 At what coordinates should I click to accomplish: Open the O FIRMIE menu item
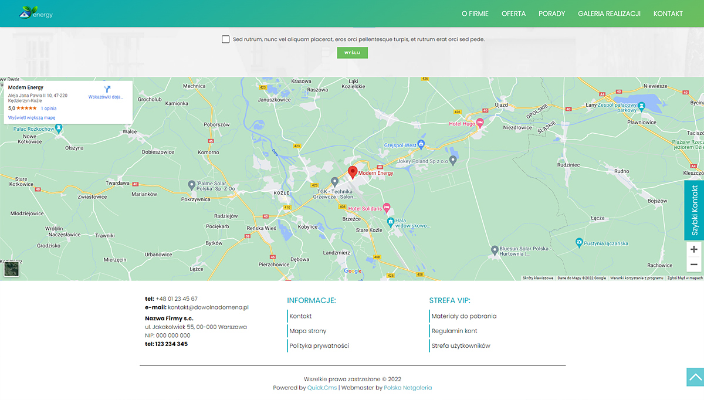475,13
